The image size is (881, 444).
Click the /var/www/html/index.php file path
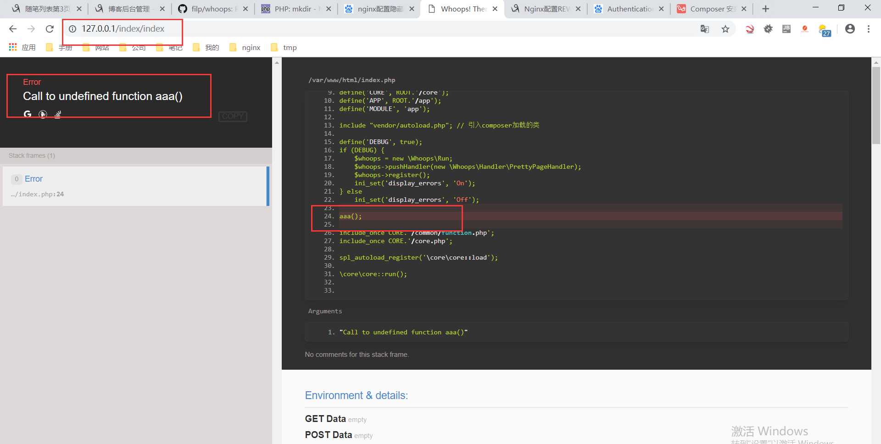351,80
